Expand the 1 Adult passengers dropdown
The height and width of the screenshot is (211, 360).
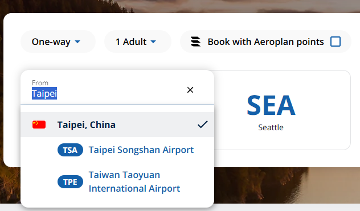click(138, 42)
